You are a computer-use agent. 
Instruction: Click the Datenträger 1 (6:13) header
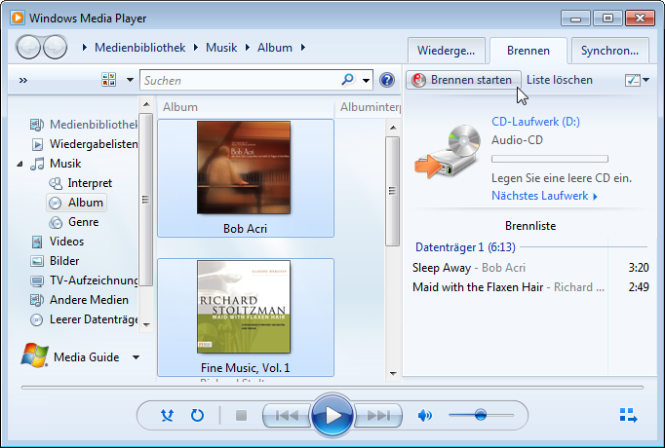(x=465, y=246)
